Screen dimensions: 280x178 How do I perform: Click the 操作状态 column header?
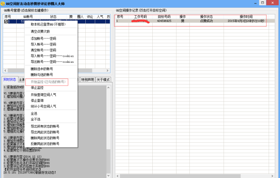pyautogui.click(x=206, y=17)
